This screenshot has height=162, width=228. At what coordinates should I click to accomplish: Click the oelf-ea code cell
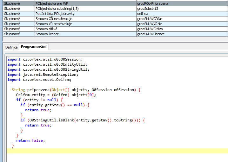(142, 14)
